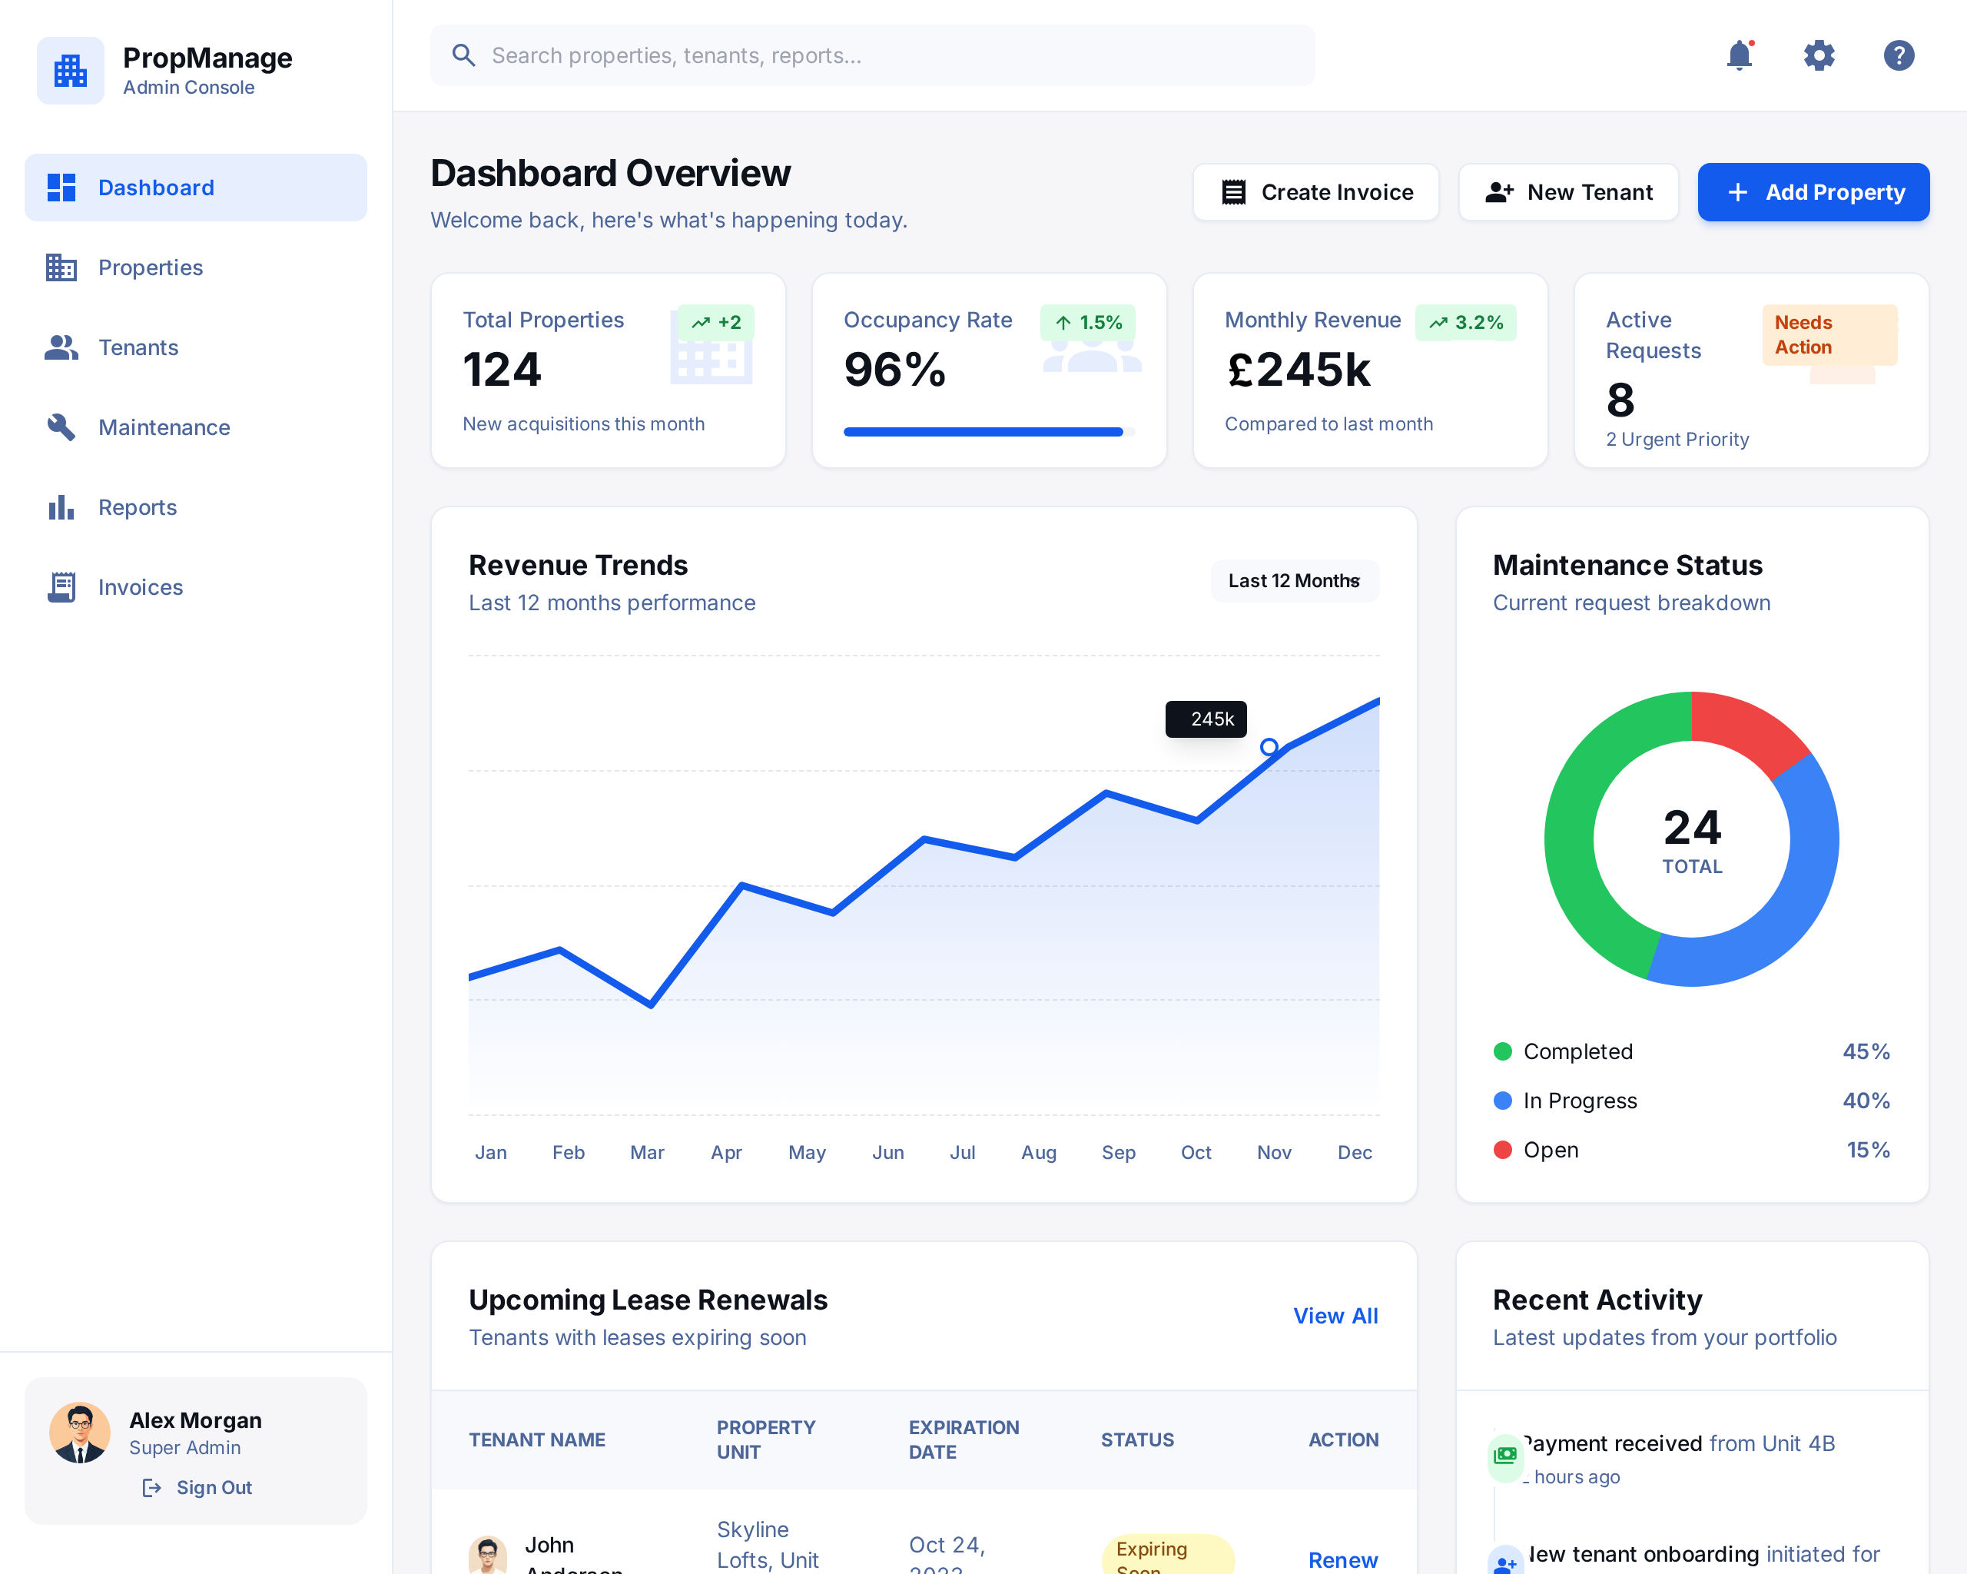Click the Add Property button

click(1813, 191)
